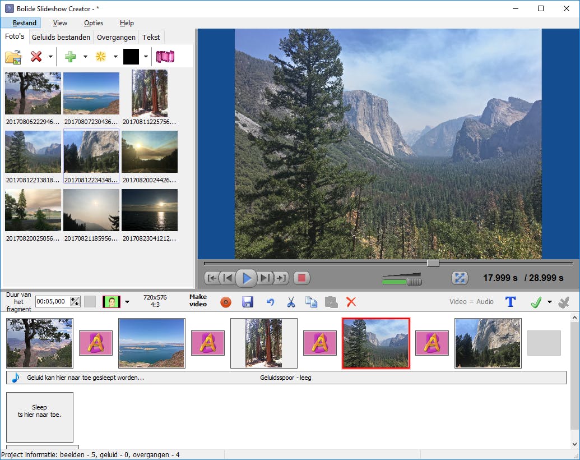Expand the portrait effect dropdown arrow
The image size is (580, 460).
[x=127, y=302]
